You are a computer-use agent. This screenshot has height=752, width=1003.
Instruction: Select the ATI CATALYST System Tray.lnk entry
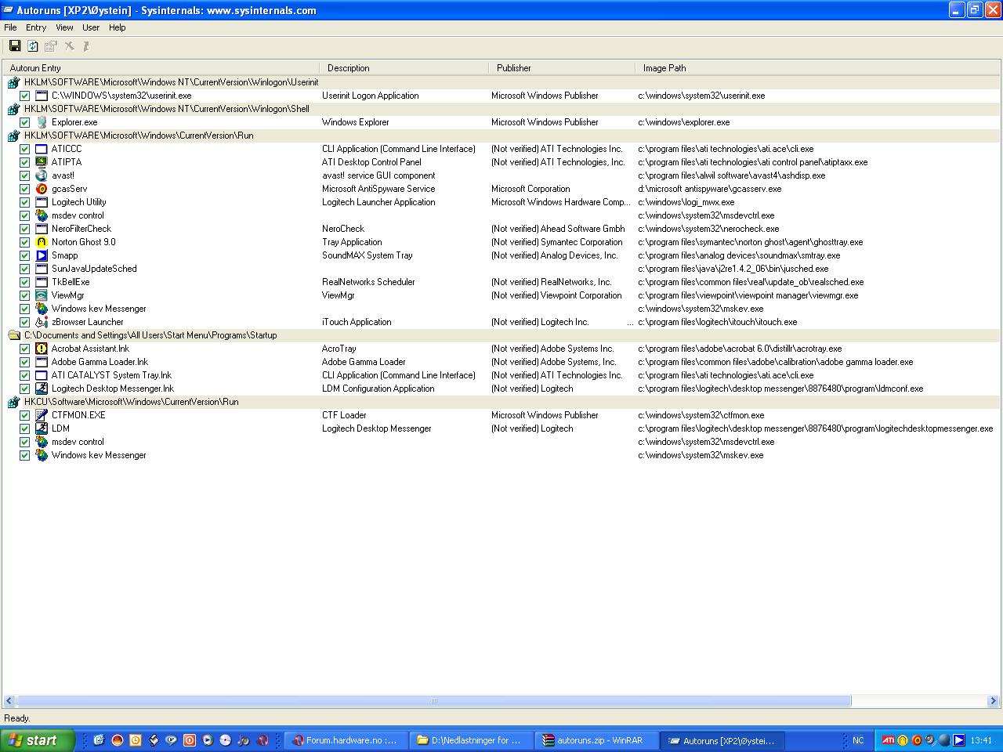(x=501, y=375)
